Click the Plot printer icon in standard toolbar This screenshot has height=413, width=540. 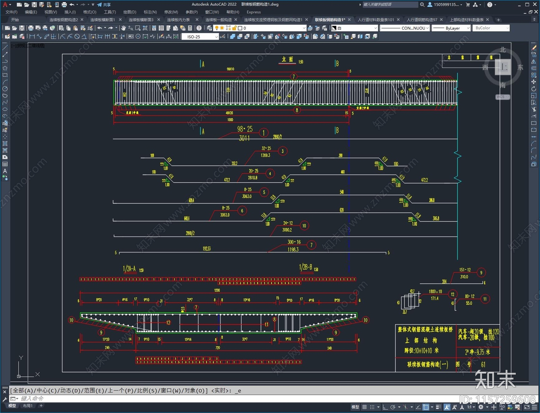pos(31,28)
